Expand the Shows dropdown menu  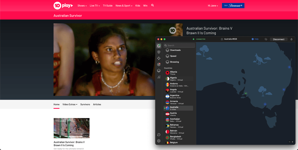tap(82, 6)
